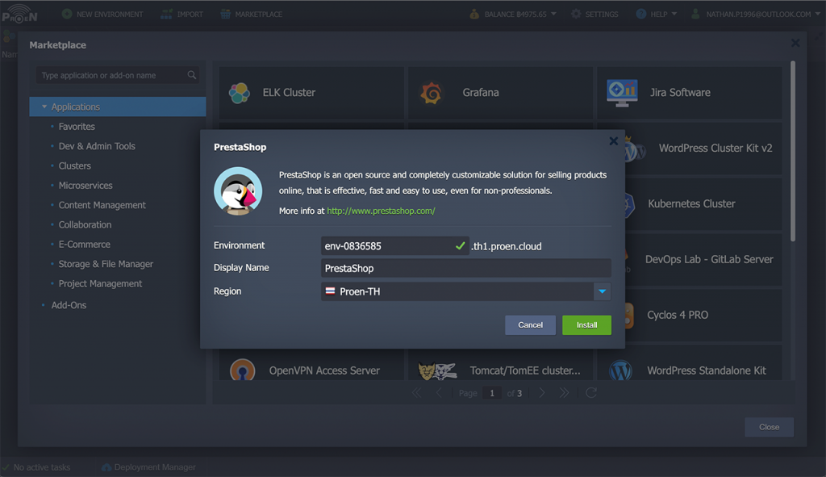Click the Jira Software icon
The height and width of the screenshot is (477, 826).
click(x=622, y=93)
